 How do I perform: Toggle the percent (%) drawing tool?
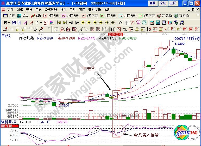125,29
